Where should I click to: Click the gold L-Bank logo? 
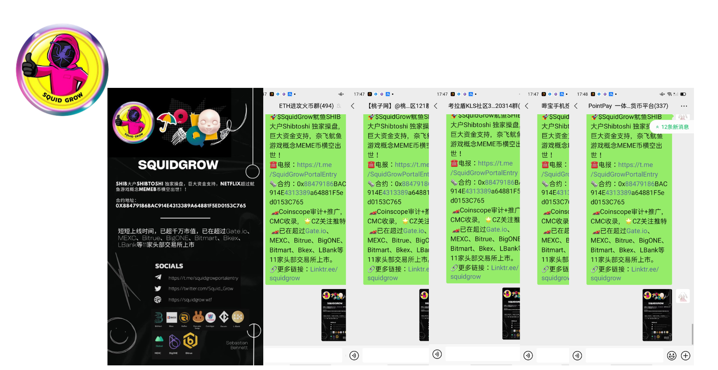point(237,317)
